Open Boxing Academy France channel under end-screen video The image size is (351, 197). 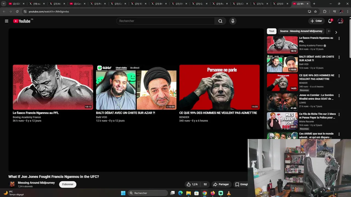click(x=27, y=117)
